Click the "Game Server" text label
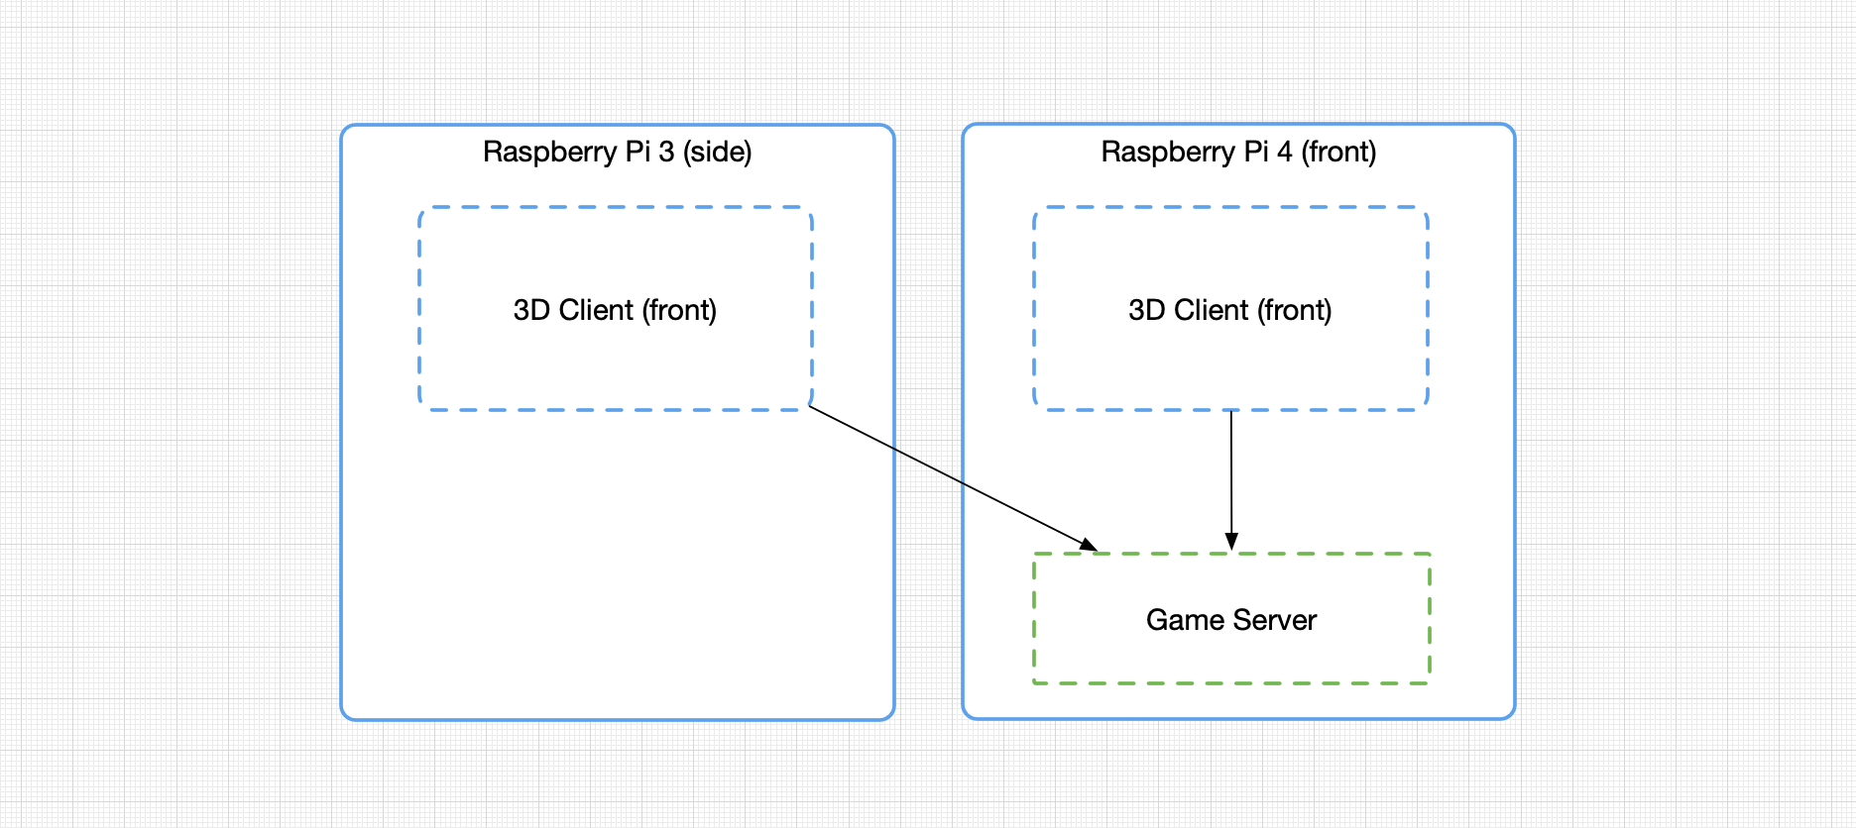The image size is (1856, 828). click(x=1231, y=620)
